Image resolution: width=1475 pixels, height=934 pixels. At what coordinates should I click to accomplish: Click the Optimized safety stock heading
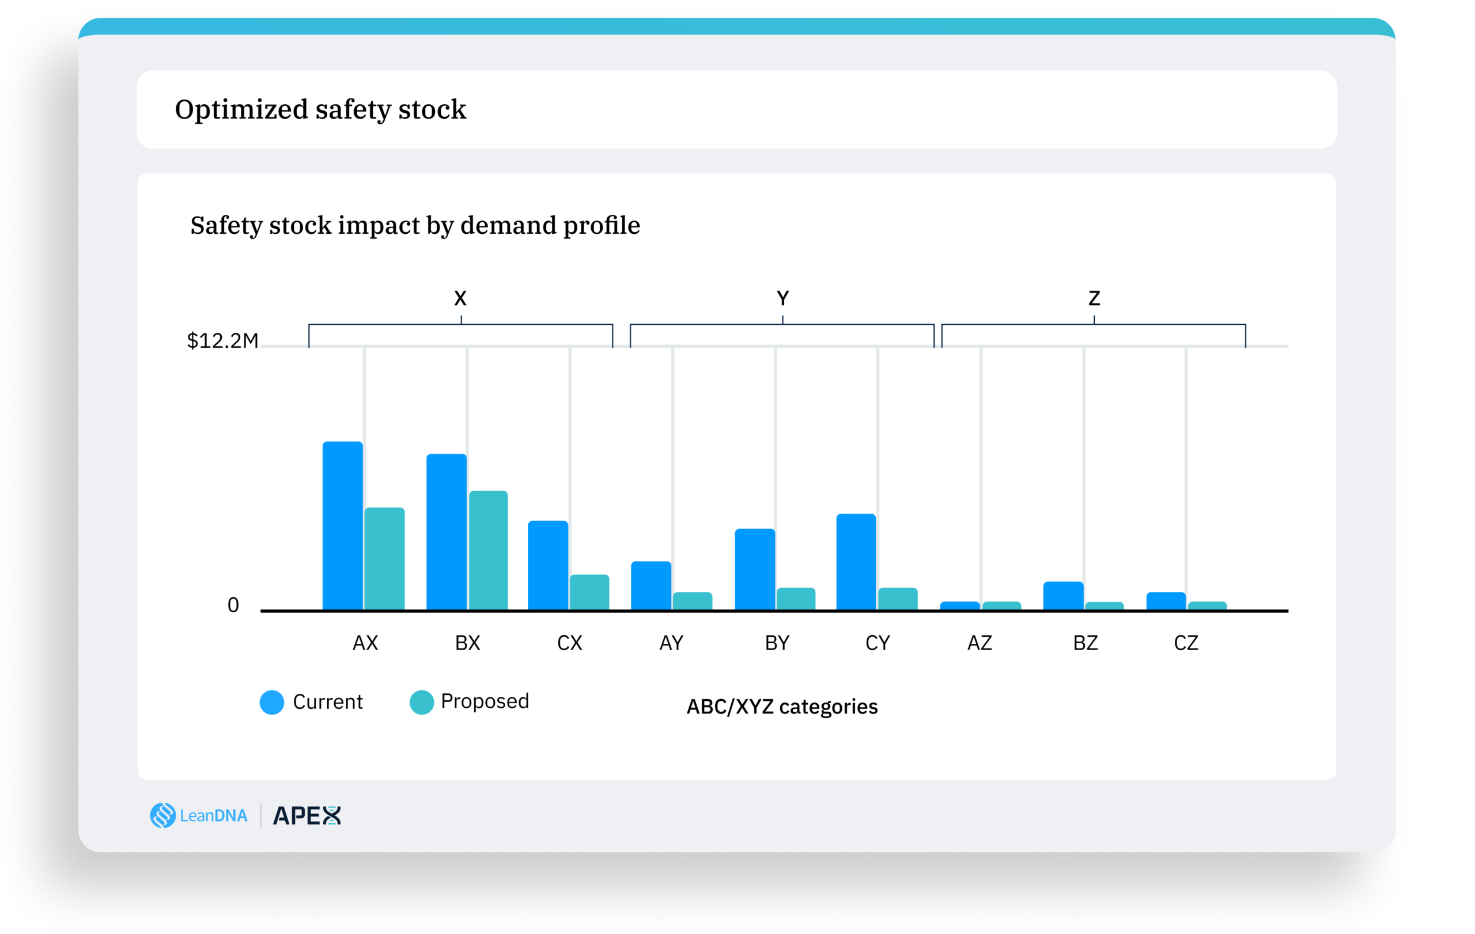320,110
